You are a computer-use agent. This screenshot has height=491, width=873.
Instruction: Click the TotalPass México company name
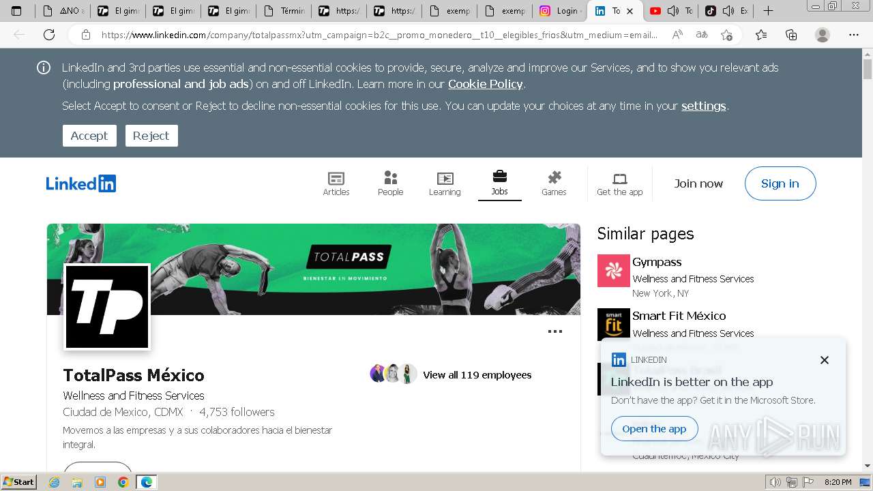coord(134,375)
